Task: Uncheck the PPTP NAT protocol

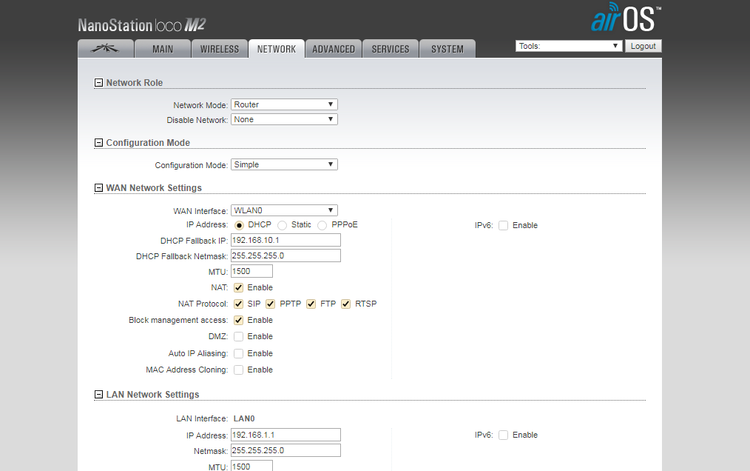Action: pos(270,304)
